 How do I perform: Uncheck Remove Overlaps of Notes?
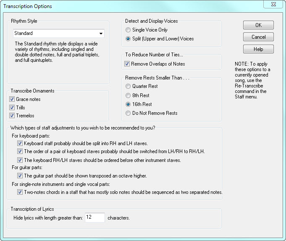point(127,64)
